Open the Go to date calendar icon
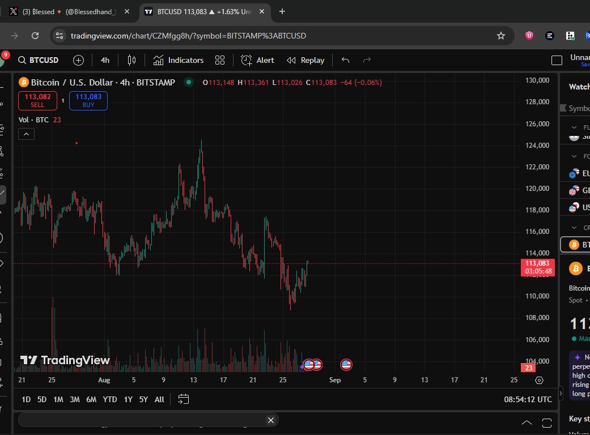590x435 pixels. pyautogui.click(x=183, y=399)
